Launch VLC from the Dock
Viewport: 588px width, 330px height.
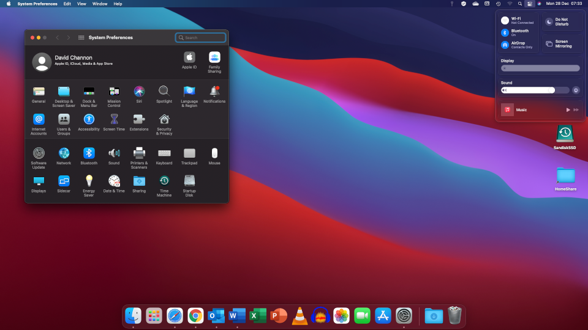[x=300, y=316]
